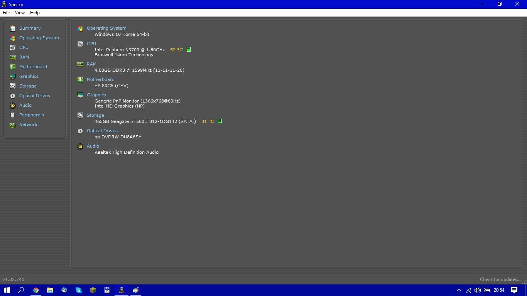The width and height of the screenshot is (527, 296).
Task: Select the 4,00GB DDR3 RAM details line
Action: [x=139, y=70]
